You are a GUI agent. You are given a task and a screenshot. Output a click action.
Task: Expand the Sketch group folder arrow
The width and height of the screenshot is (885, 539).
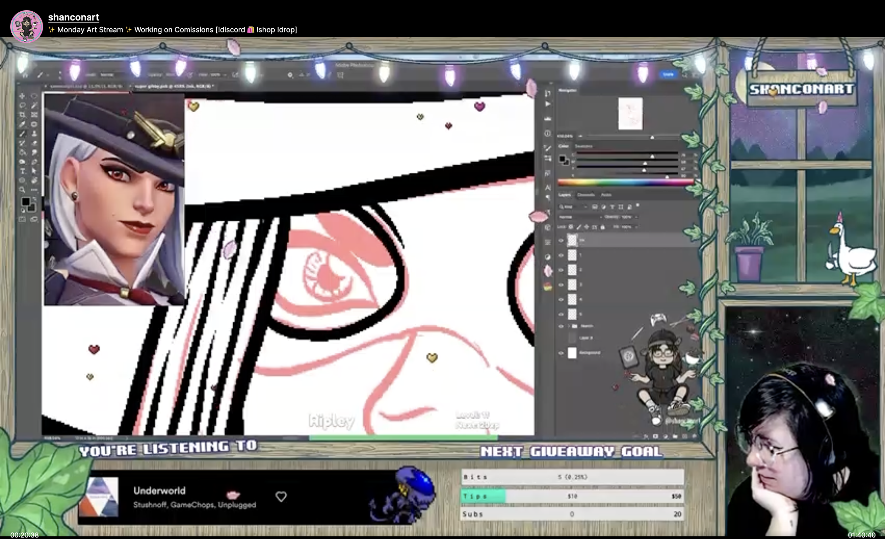pos(569,326)
